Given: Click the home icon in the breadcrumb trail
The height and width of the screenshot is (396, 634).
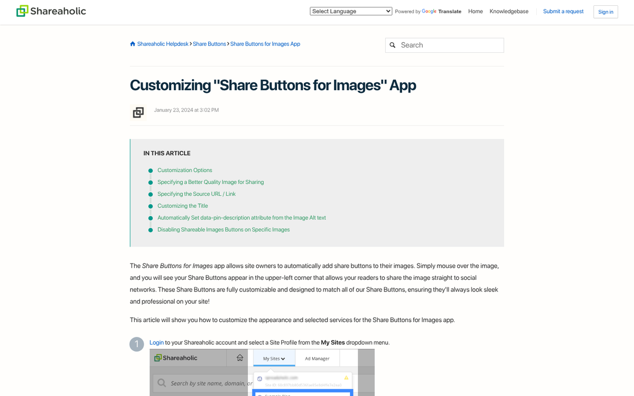Looking at the screenshot, I should point(132,44).
